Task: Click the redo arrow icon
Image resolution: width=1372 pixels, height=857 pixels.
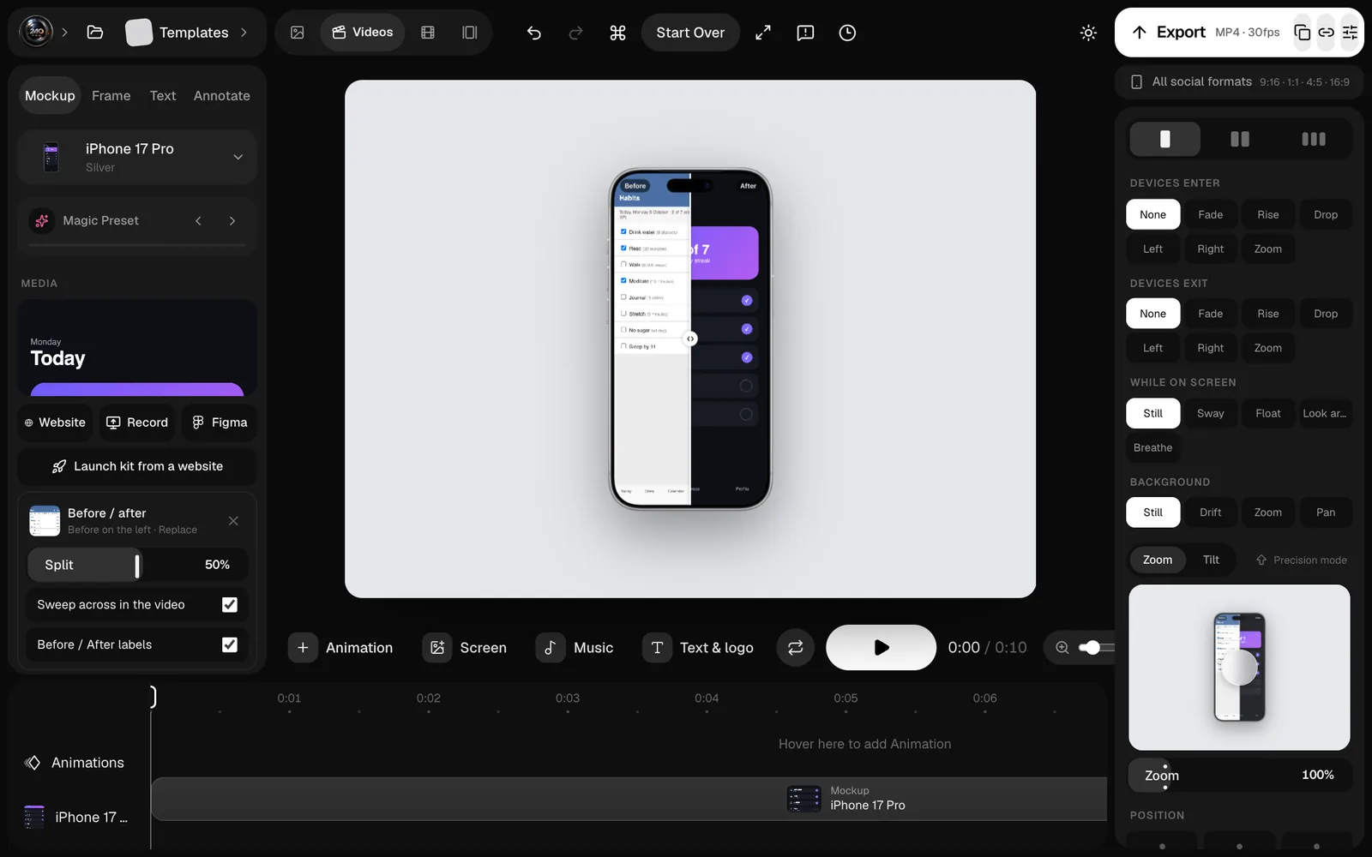Action: (575, 33)
